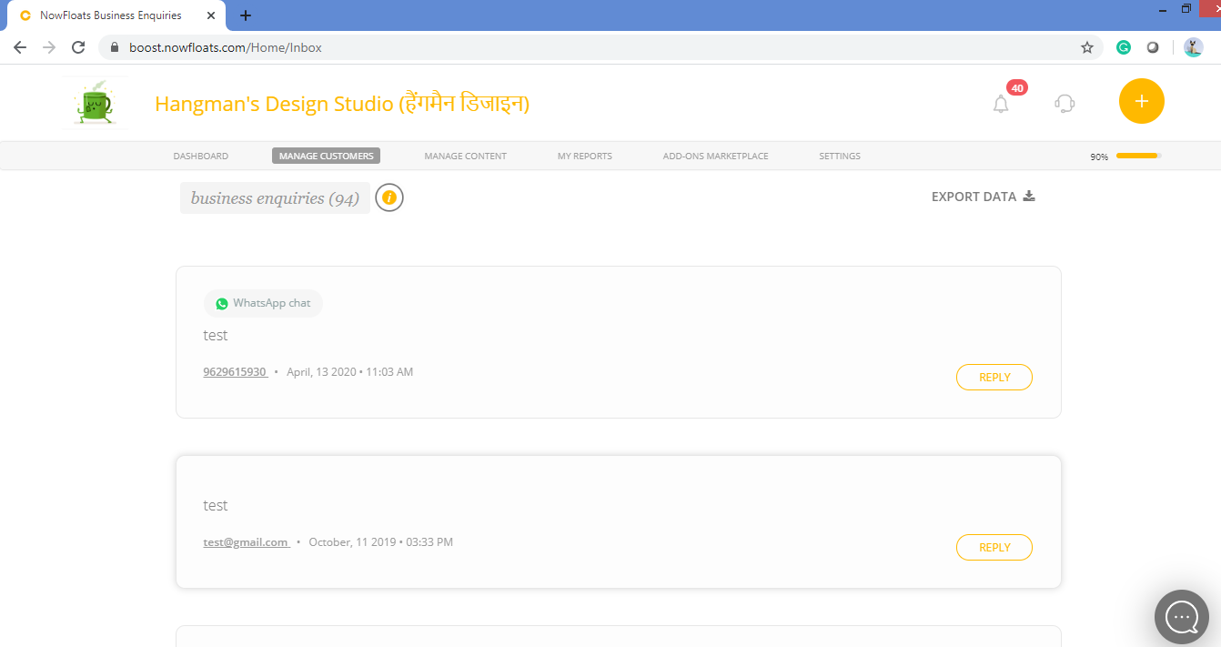Open the chat bubble widget
This screenshot has width=1221, height=647.
coord(1182,617)
